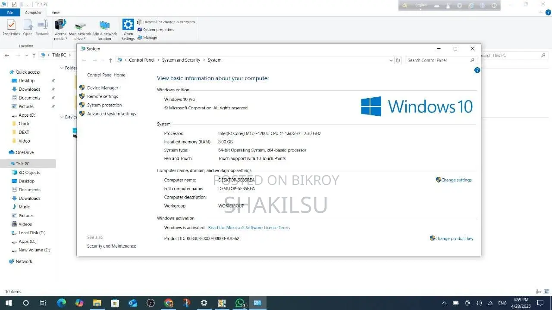Image resolution: width=552 pixels, height=310 pixels.
Task: Click Change settings for computer name
Action: [456, 180]
